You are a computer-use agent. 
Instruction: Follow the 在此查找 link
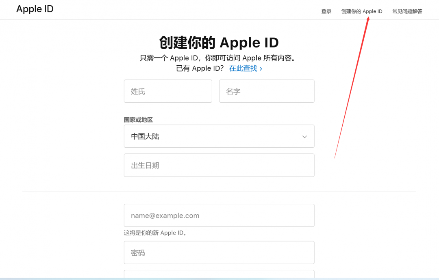pyautogui.click(x=246, y=69)
